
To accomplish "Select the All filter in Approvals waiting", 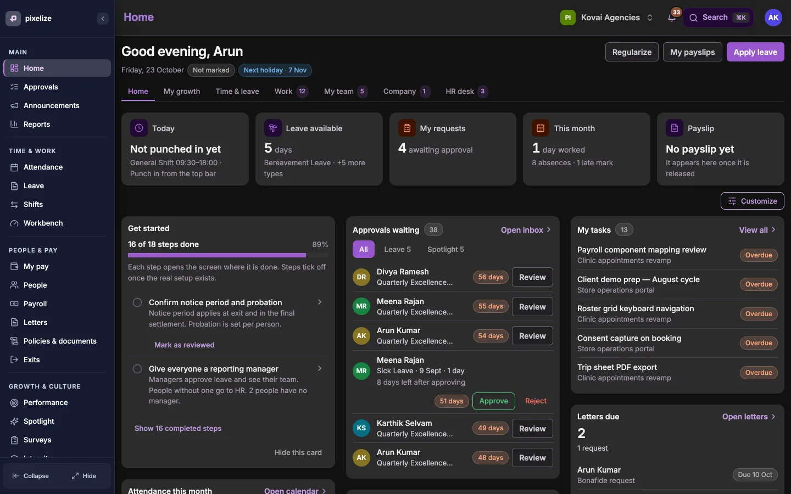I will 364,249.
